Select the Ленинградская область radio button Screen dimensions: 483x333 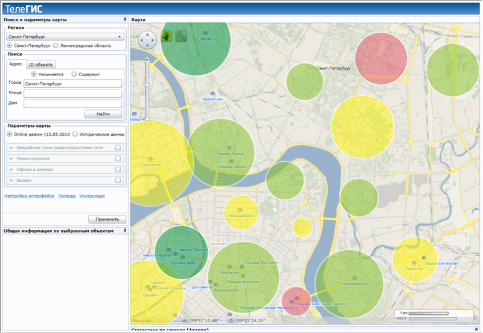tap(56, 45)
